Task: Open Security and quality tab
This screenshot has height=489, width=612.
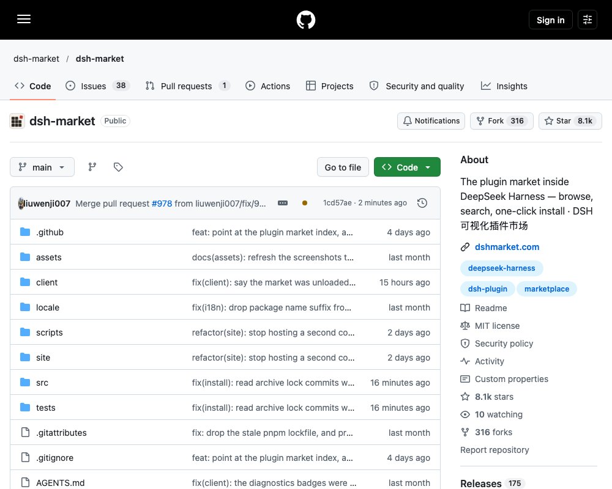Action: [x=417, y=86]
